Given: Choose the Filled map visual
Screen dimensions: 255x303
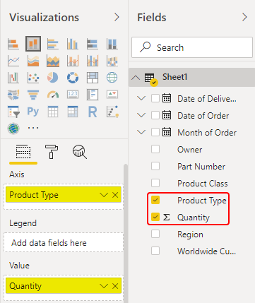Looking at the screenshot, I should pyautogui.click(x=13, y=95).
